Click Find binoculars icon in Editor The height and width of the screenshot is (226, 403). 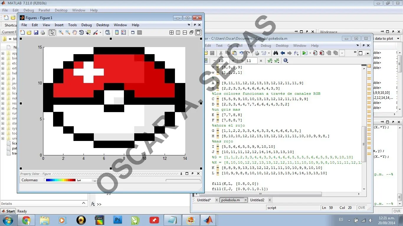click(x=276, y=53)
